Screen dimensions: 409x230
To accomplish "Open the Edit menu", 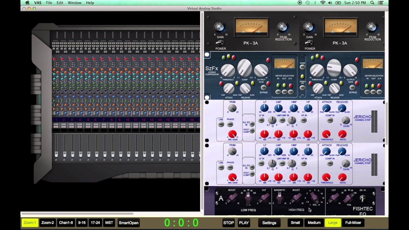I will 60,3.
